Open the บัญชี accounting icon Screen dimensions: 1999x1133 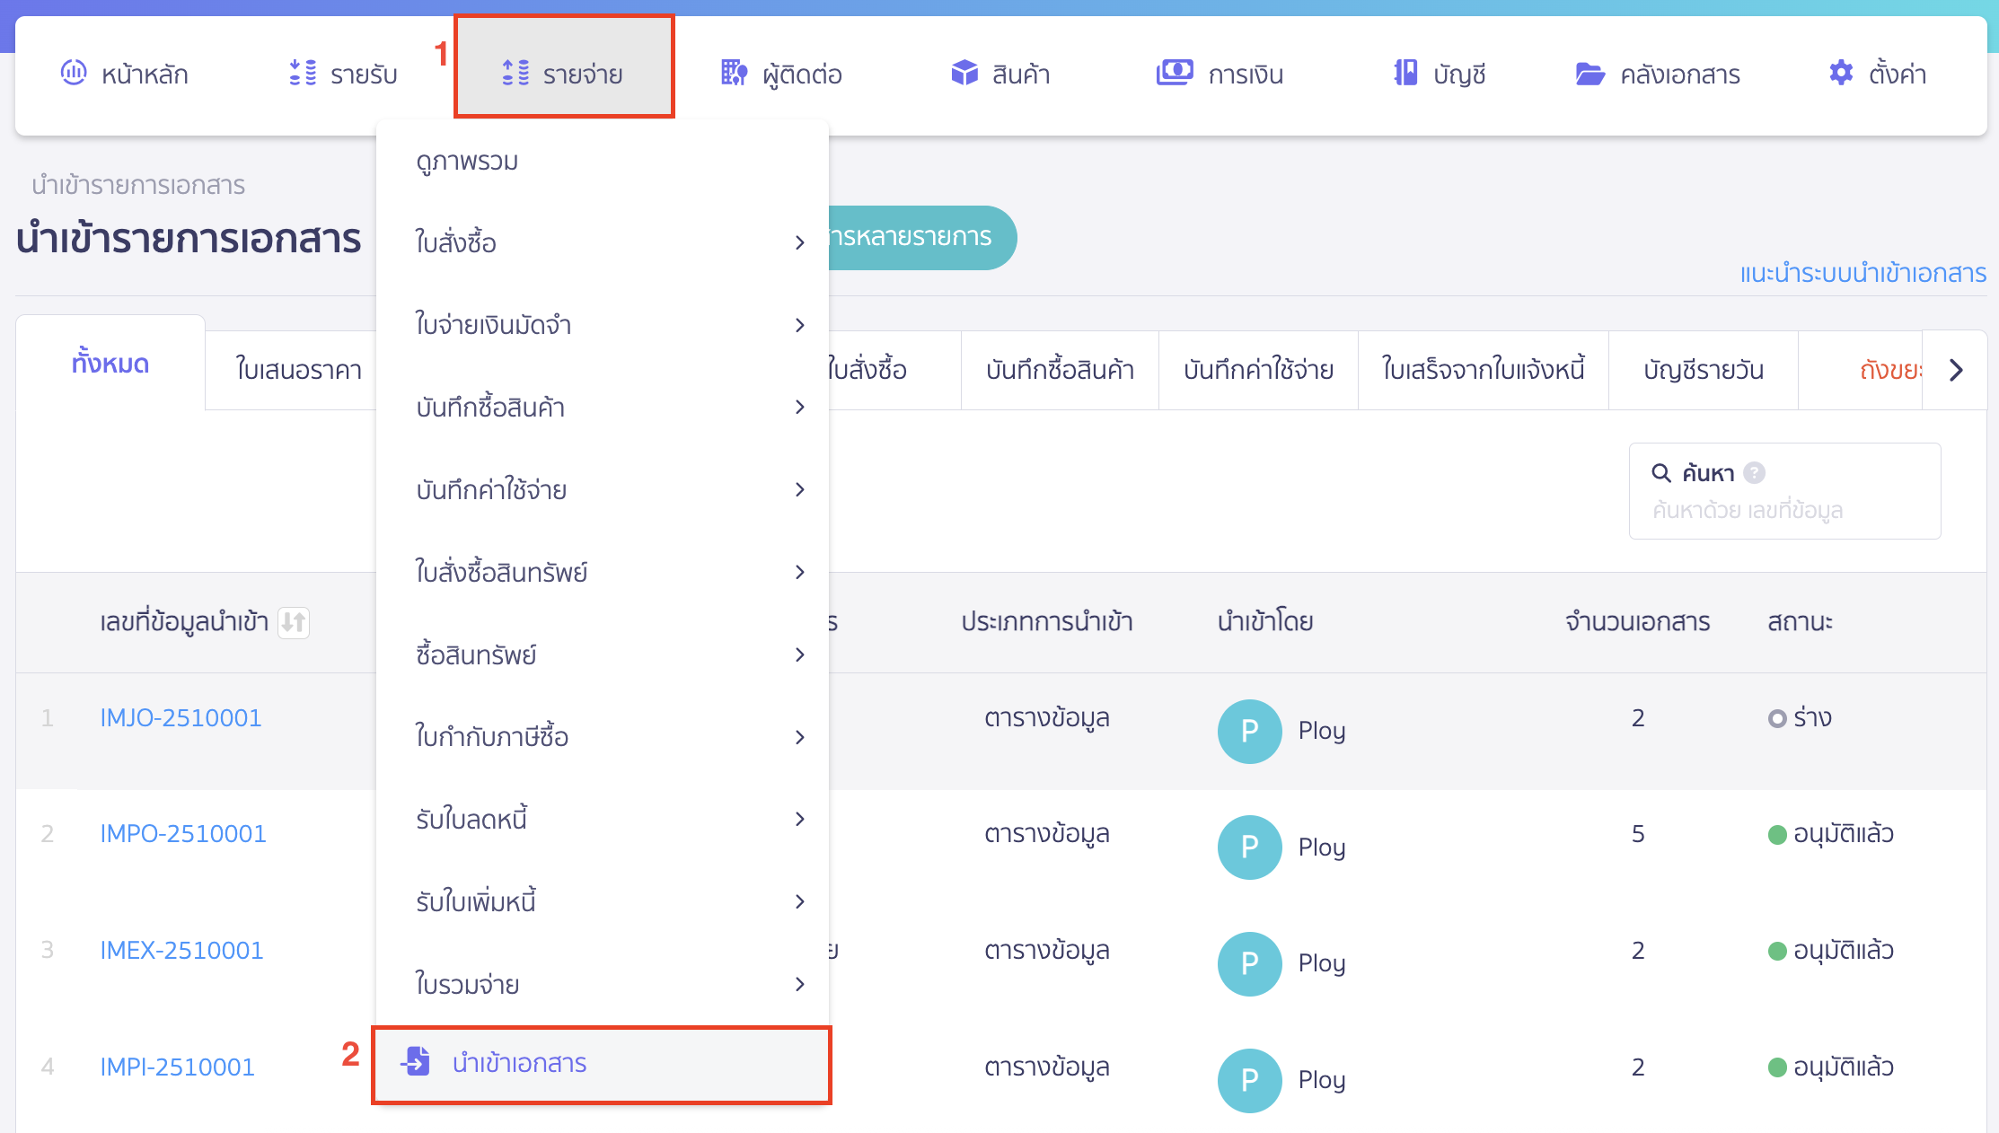(x=1405, y=74)
